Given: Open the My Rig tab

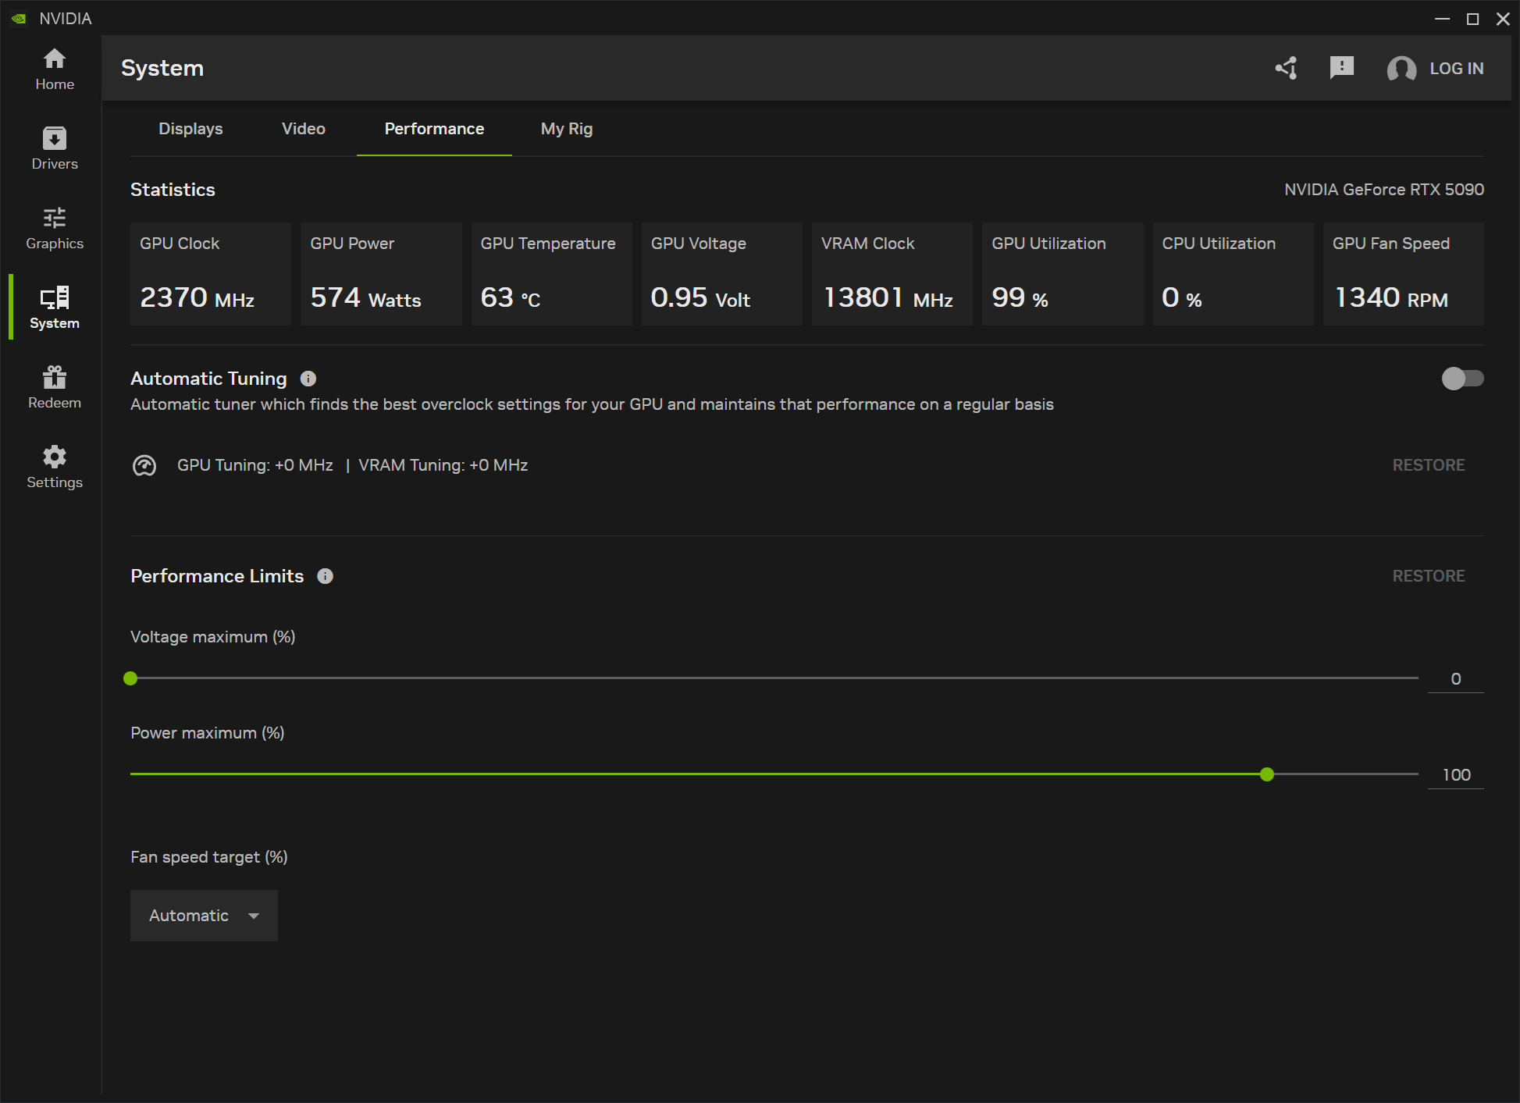Looking at the screenshot, I should point(567,129).
